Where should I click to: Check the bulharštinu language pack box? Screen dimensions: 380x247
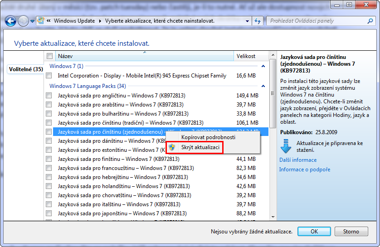pos(49,114)
